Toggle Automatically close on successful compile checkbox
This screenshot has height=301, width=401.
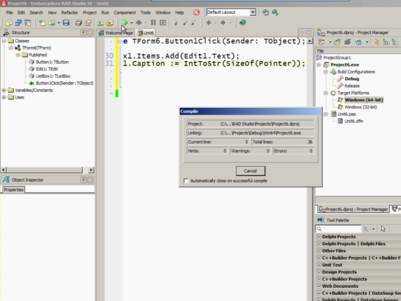coord(186,181)
